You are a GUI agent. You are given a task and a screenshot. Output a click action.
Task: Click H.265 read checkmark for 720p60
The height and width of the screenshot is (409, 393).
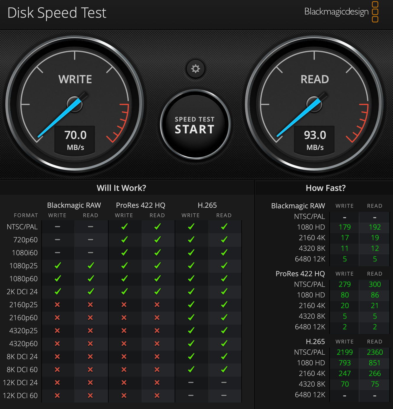224,240
